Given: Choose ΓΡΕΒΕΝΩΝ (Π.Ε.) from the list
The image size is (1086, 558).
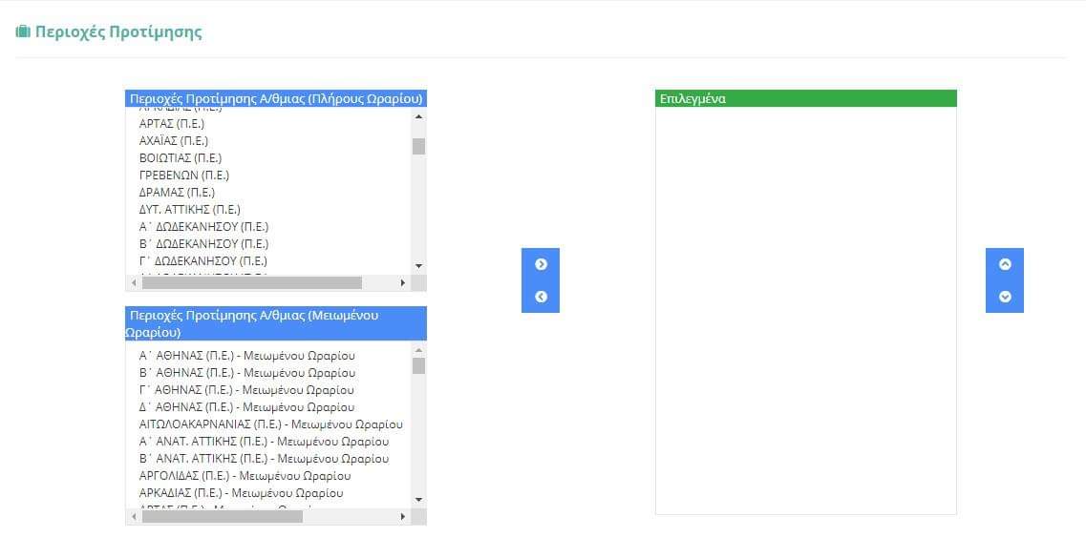Looking at the screenshot, I should [x=184, y=176].
